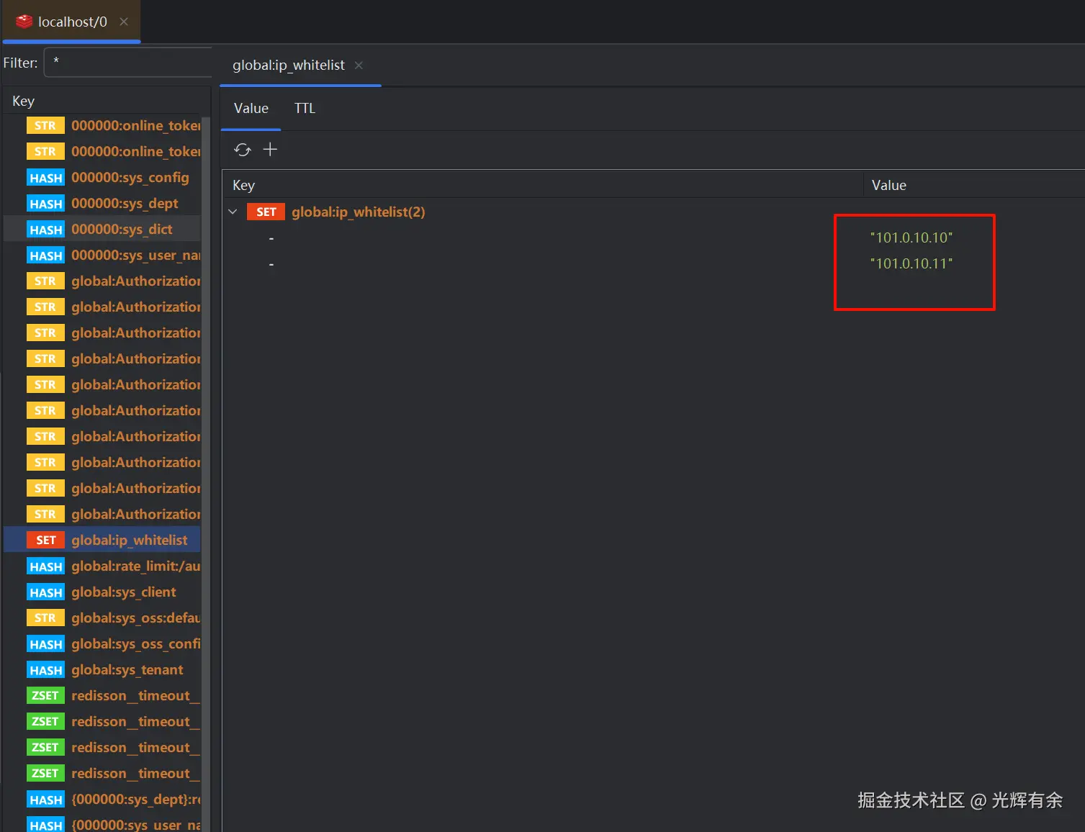Viewport: 1085px width, 832px height.
Task: Click the refresh icon in the value toolbar
Action: (x=243, y=150)
